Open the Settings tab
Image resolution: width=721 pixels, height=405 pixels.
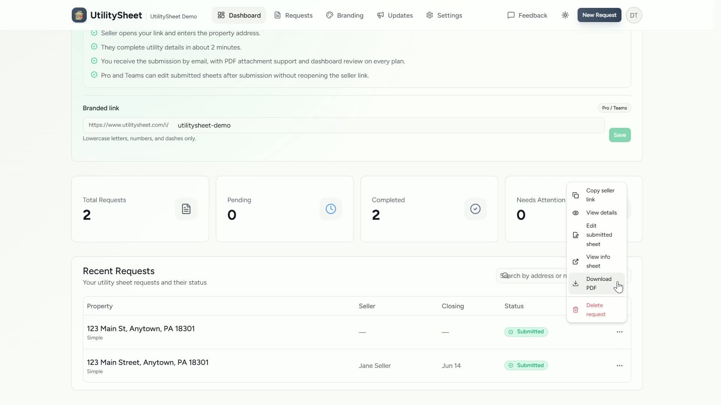(444, 15)
